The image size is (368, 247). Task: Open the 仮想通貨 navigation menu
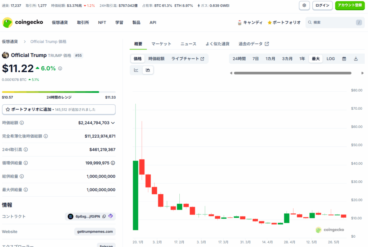coord(60,23)
